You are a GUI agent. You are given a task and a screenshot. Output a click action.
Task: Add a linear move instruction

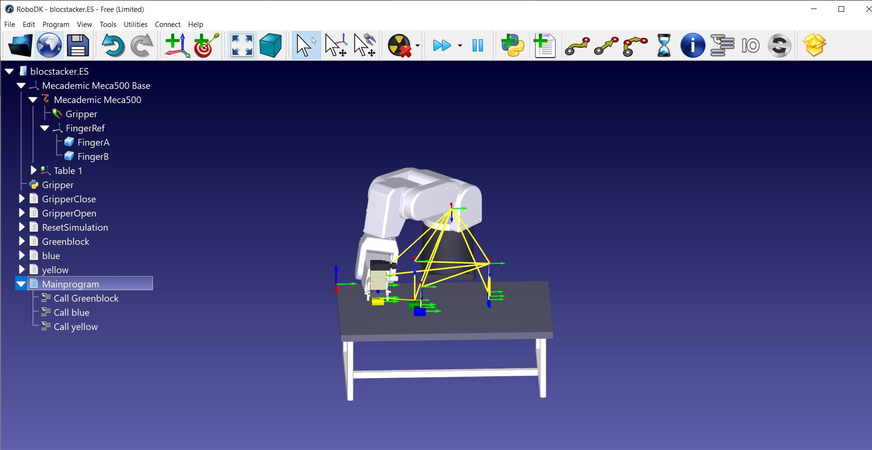coord(606,45)
